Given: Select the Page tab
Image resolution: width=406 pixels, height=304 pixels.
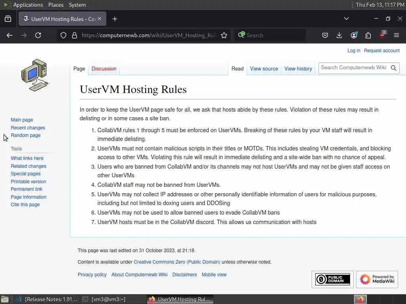Looking at the screenshot, I should pyautogui.click(x=79, y=69).
